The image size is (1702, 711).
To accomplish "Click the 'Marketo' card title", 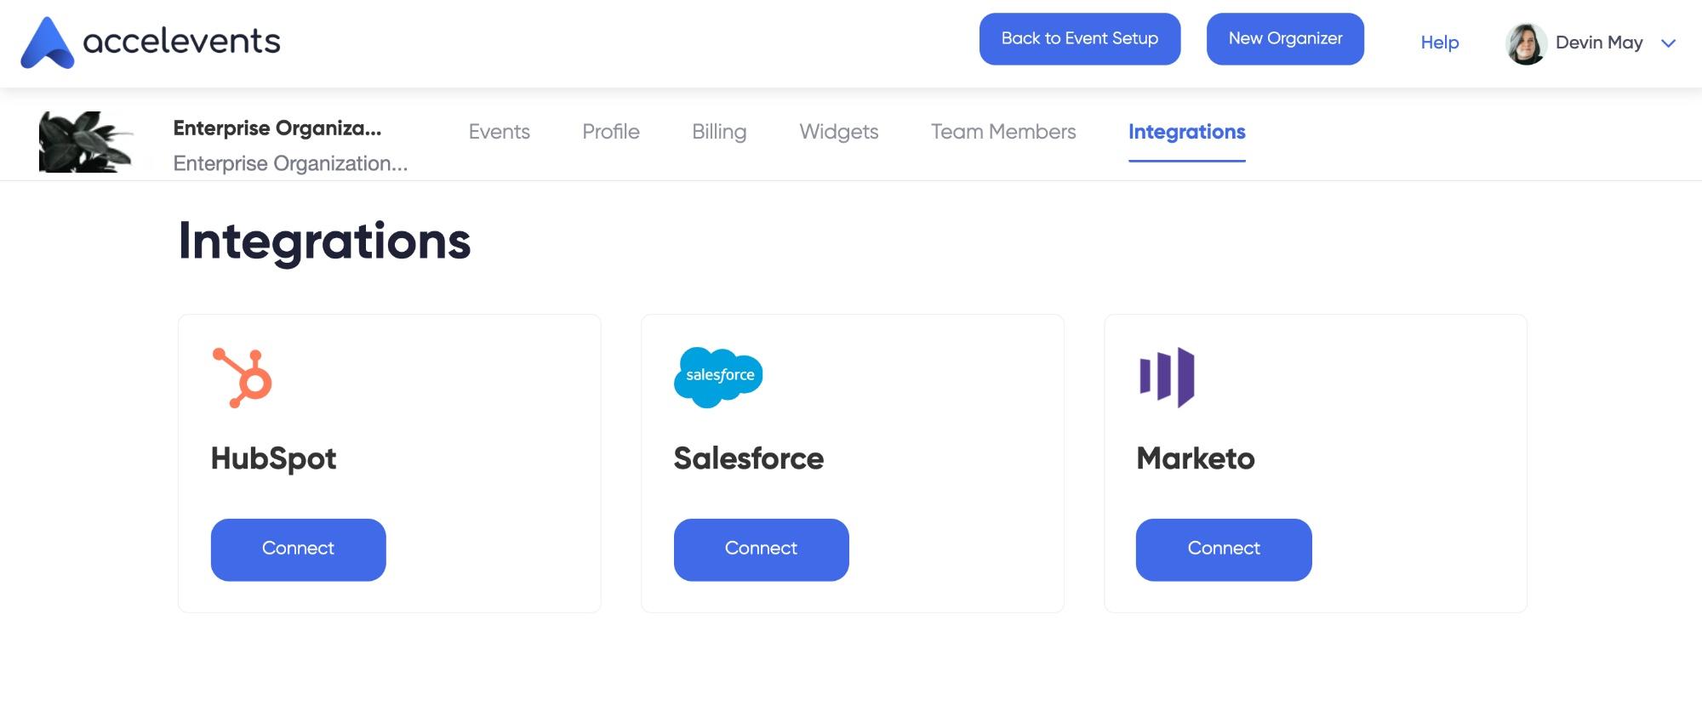I will (1196, 458).
